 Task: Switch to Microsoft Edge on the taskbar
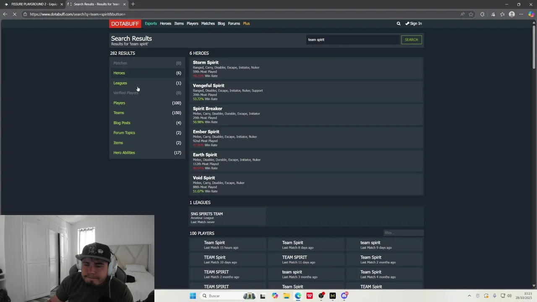click(x=298, y=296)
